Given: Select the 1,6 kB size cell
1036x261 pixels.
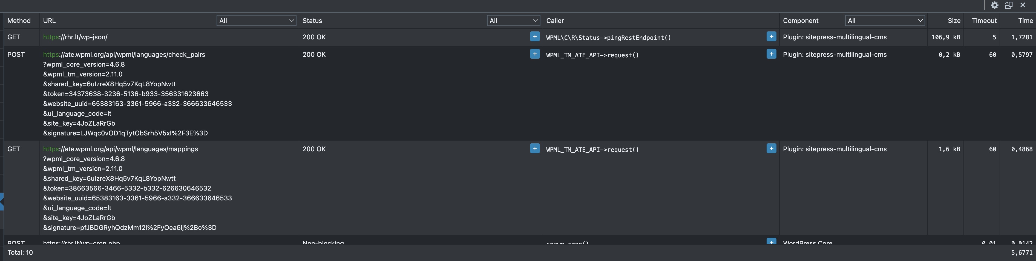Looking at the screenshot, I should coord(949,149).
